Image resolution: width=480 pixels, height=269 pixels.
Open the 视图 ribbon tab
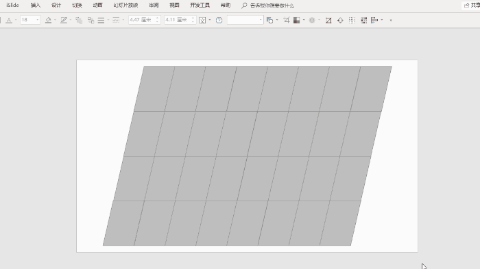pos(174,5)
